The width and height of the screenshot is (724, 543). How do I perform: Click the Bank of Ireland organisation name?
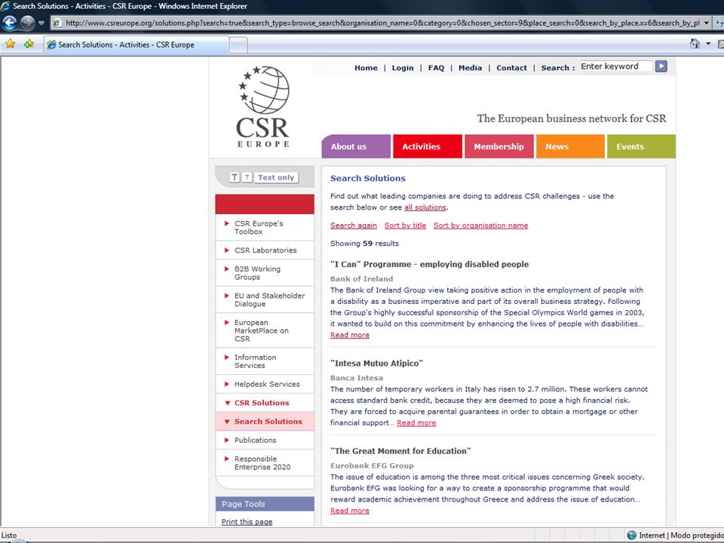coord(361,279)
